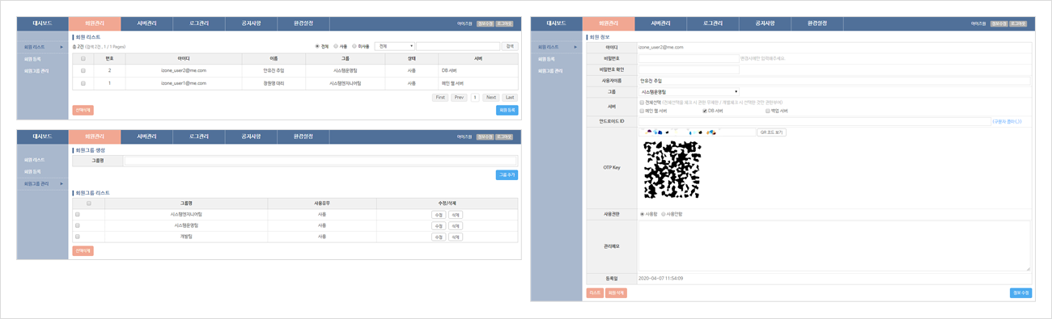Focus 비밀번호 input field
1052x319 pixels.
pyautogui.click(x=688, y=58)
